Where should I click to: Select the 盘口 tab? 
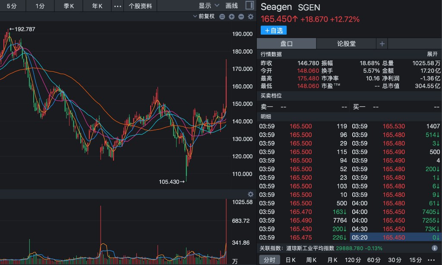point(287,44)
